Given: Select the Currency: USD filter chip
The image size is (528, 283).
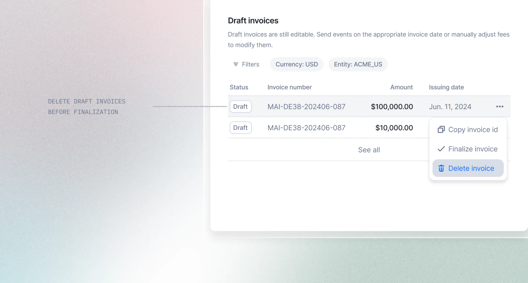Looking at the screenshot, I should [297, 64].
